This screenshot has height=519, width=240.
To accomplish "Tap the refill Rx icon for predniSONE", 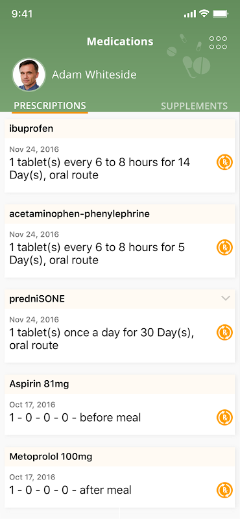I will [225, 332].
